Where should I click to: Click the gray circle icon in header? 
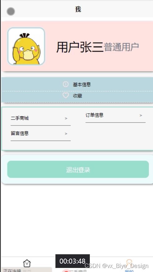11,12
